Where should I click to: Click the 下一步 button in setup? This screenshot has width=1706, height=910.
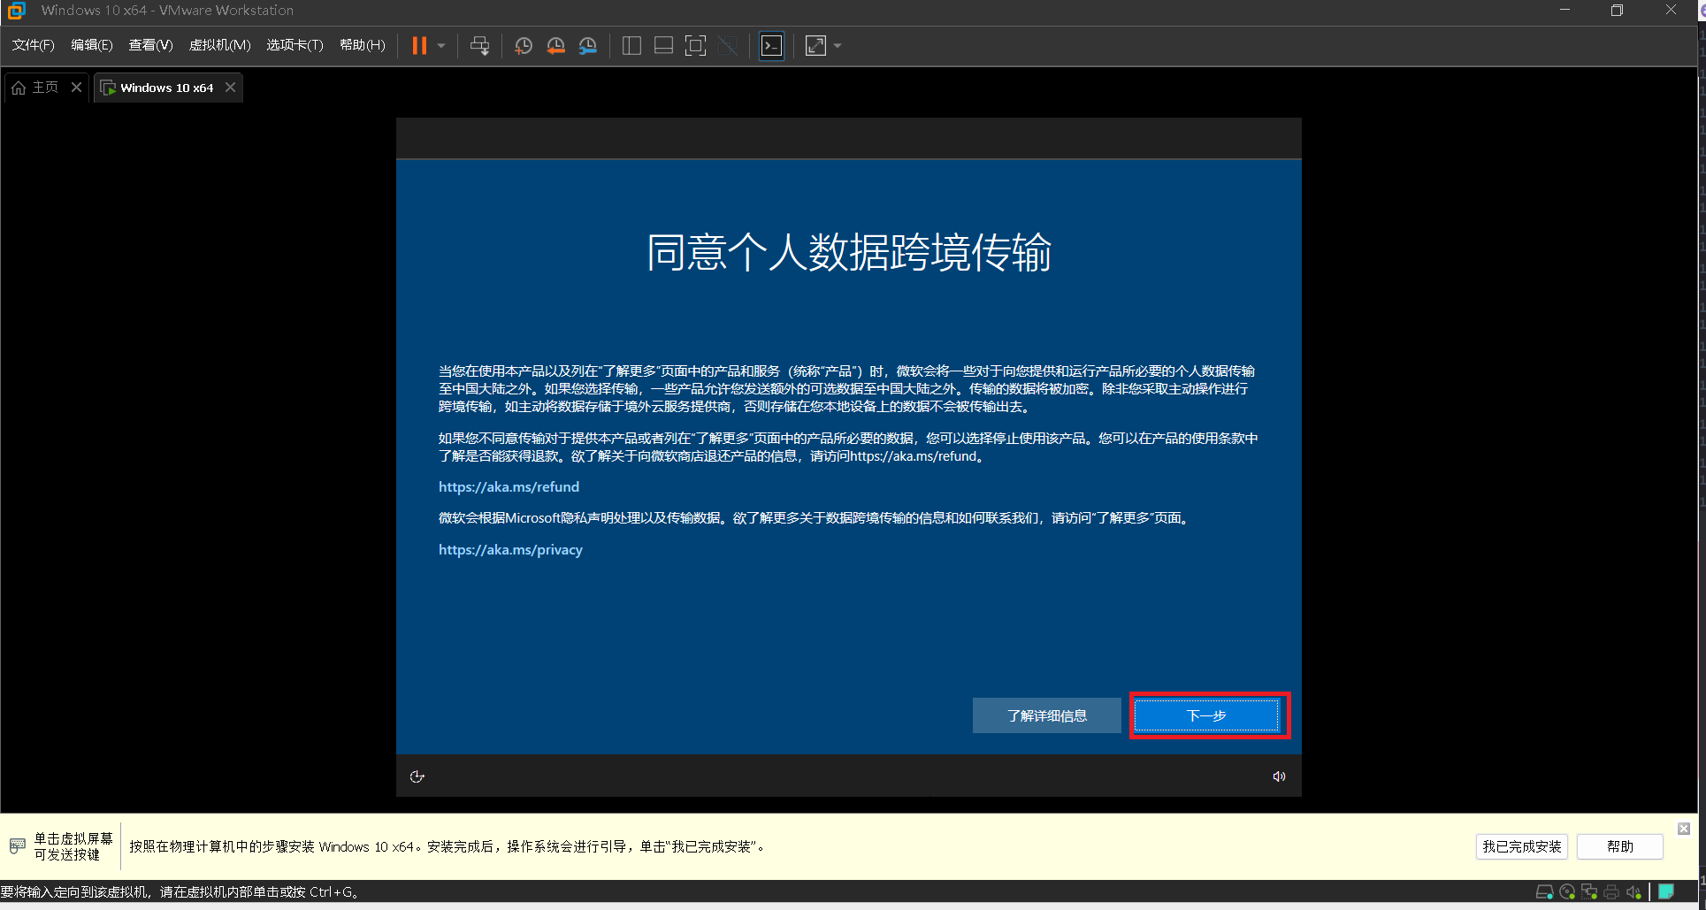1206,715
